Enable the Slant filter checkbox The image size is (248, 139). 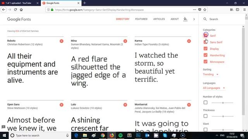click(205, 130)
